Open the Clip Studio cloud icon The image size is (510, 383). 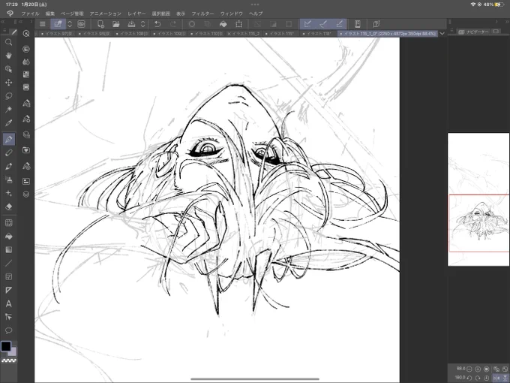tap(81, 24)
